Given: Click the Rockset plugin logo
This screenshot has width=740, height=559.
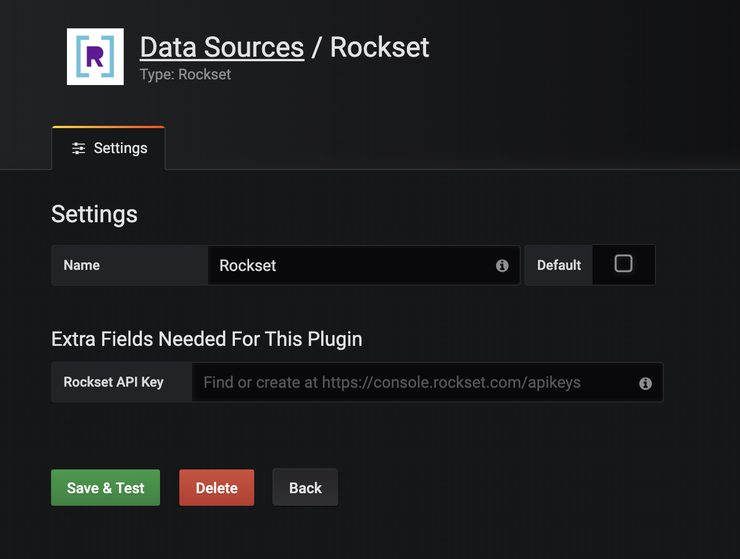Looking at the screenshot, I should point(95,57).
